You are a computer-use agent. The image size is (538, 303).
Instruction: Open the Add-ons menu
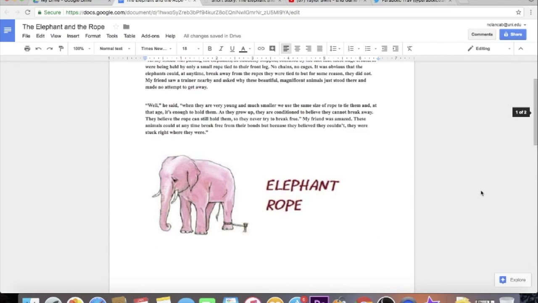tap(150, 36)
